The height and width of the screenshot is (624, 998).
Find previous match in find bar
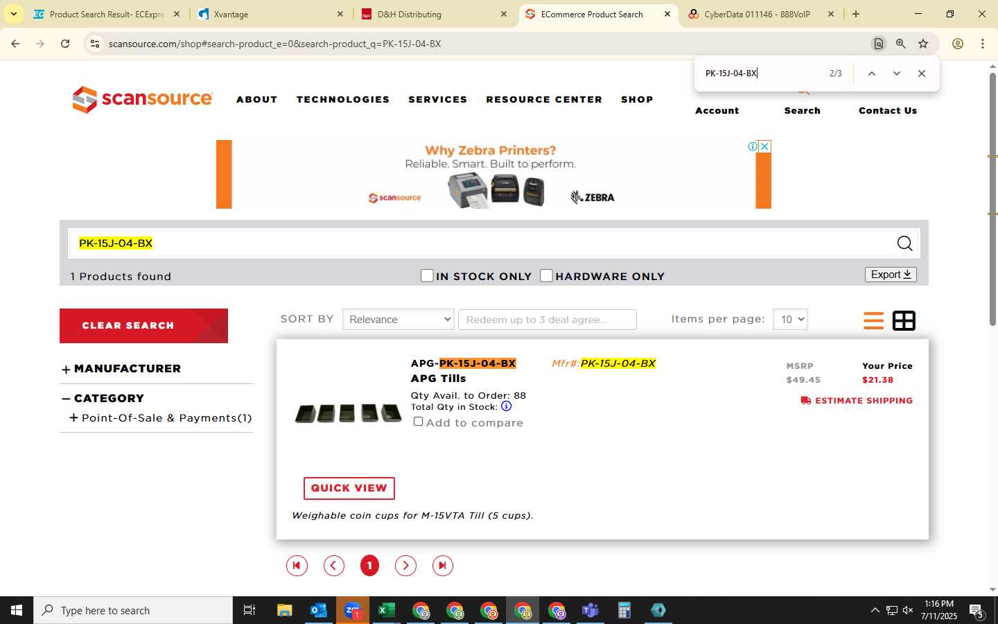[872, 73]
